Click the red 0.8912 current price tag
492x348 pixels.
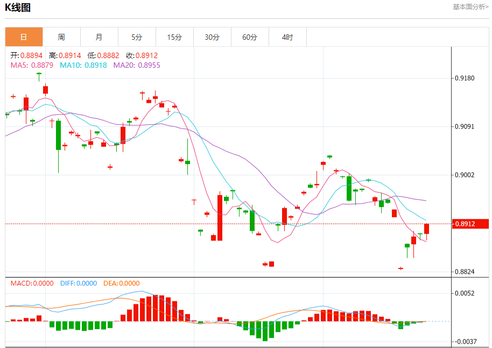coord(469,224)
